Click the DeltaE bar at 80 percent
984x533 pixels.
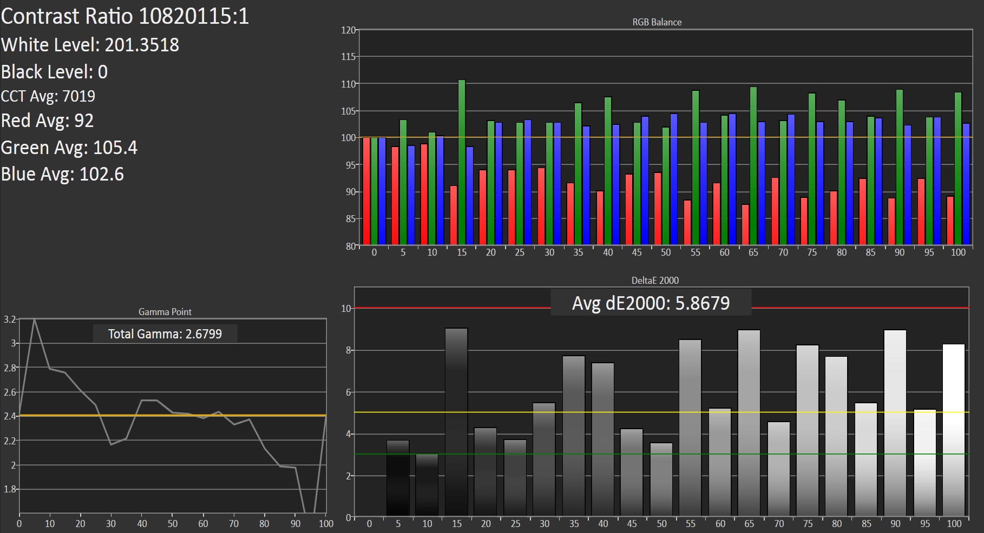(x=837, y=436)
